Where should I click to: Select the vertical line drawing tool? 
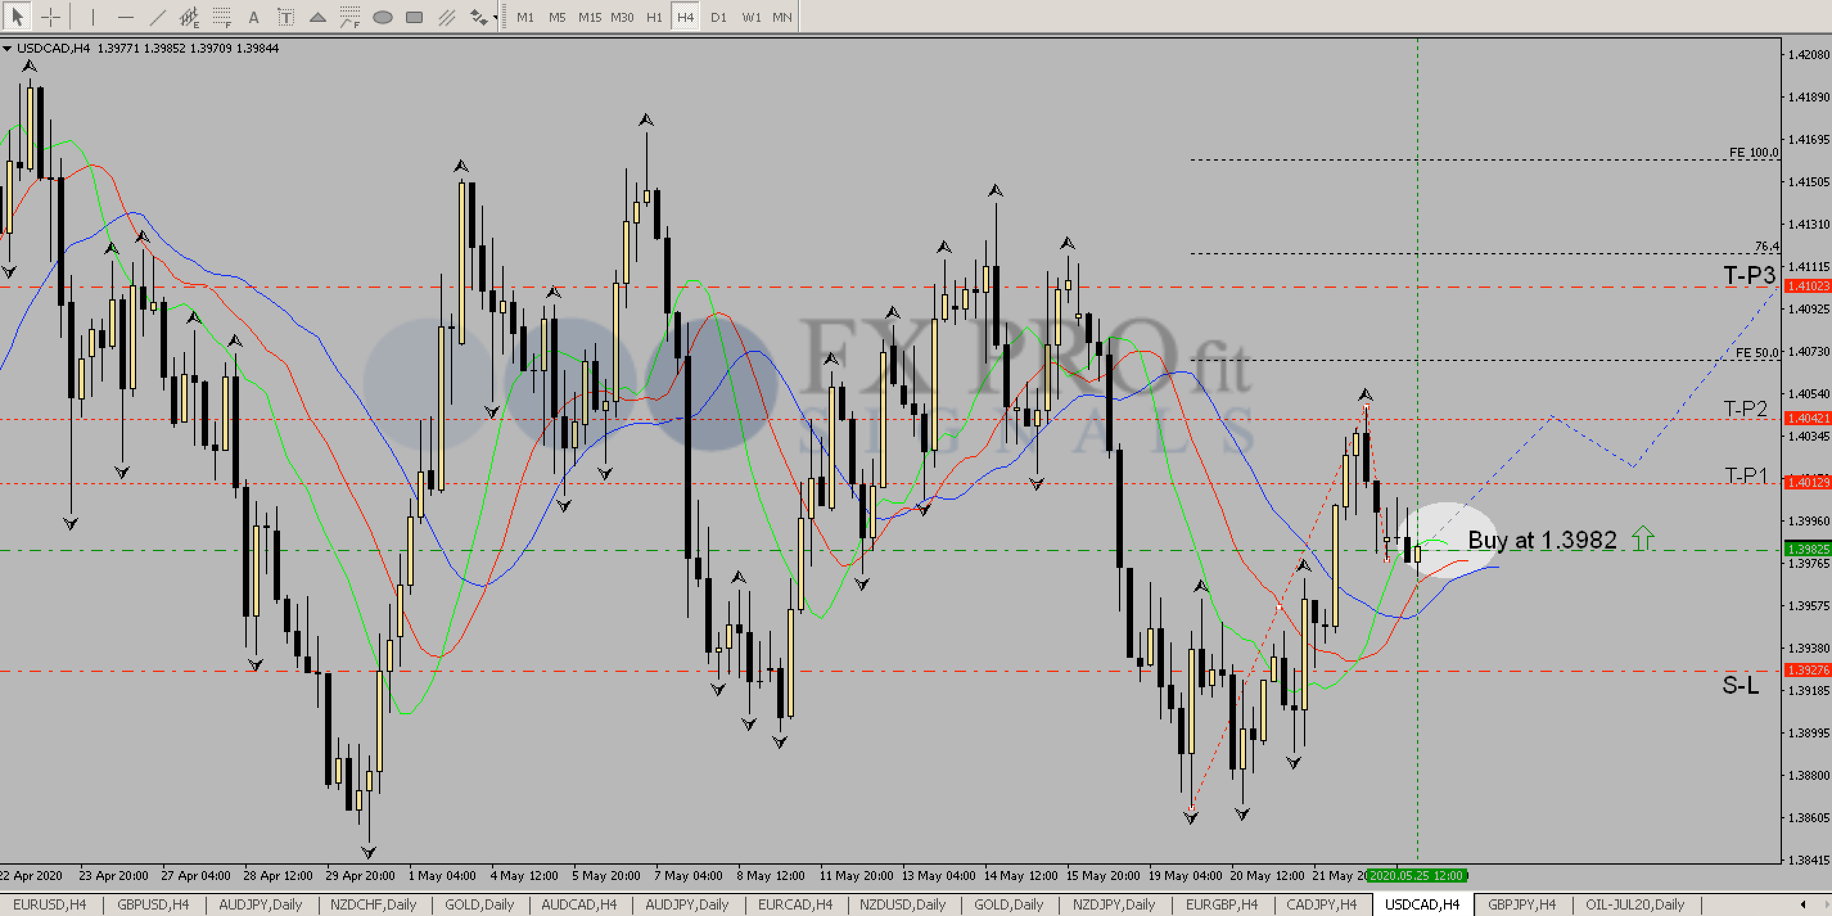point(92,17)
